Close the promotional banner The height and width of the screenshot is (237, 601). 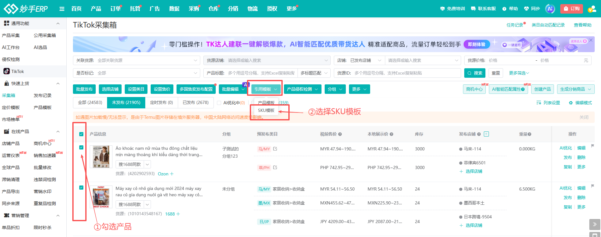point(591,40)
